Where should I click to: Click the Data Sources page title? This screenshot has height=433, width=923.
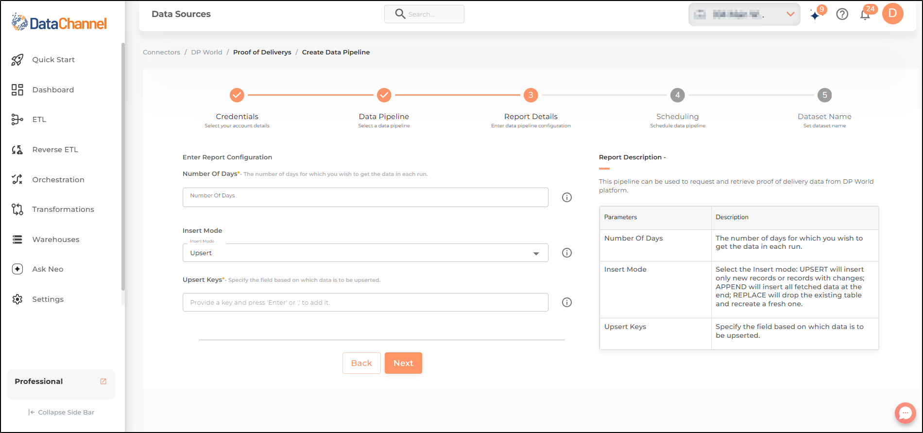tap(181, 14)
